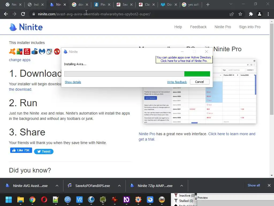Close the 'dov' Google tab
274x206 pixels.
pos(87,5)
